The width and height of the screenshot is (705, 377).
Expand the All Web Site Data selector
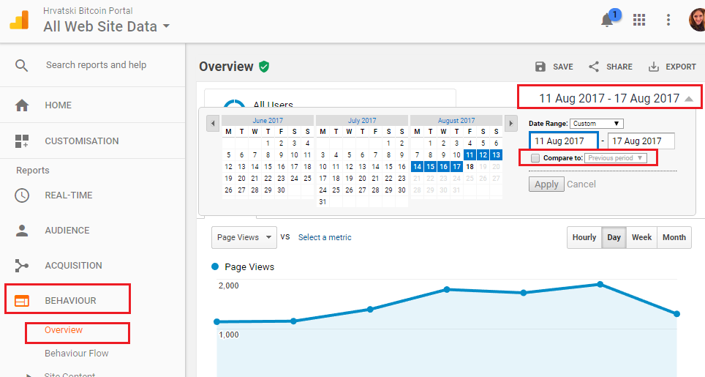[107, 27]
